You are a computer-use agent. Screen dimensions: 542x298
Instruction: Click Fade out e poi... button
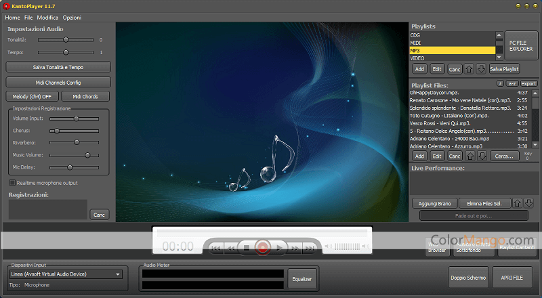click(474, 216)
